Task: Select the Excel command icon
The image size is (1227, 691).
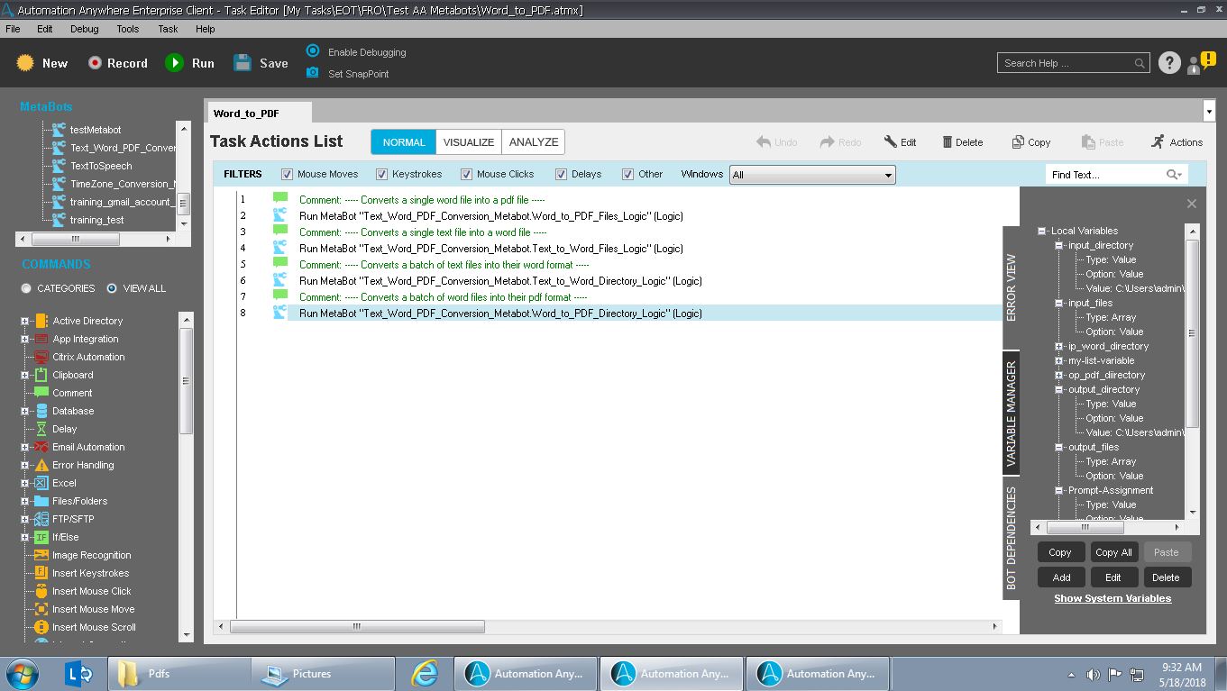Action: pyautogui.click(x=41, y=483)
